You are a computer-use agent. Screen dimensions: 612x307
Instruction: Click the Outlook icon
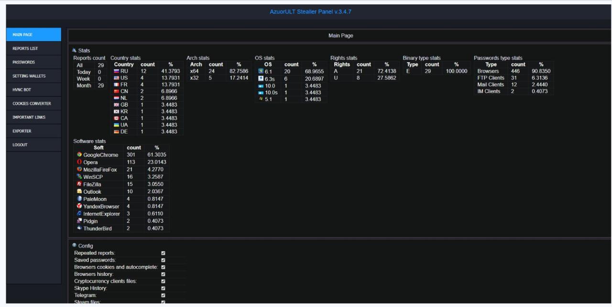click(x=79, y=191)
